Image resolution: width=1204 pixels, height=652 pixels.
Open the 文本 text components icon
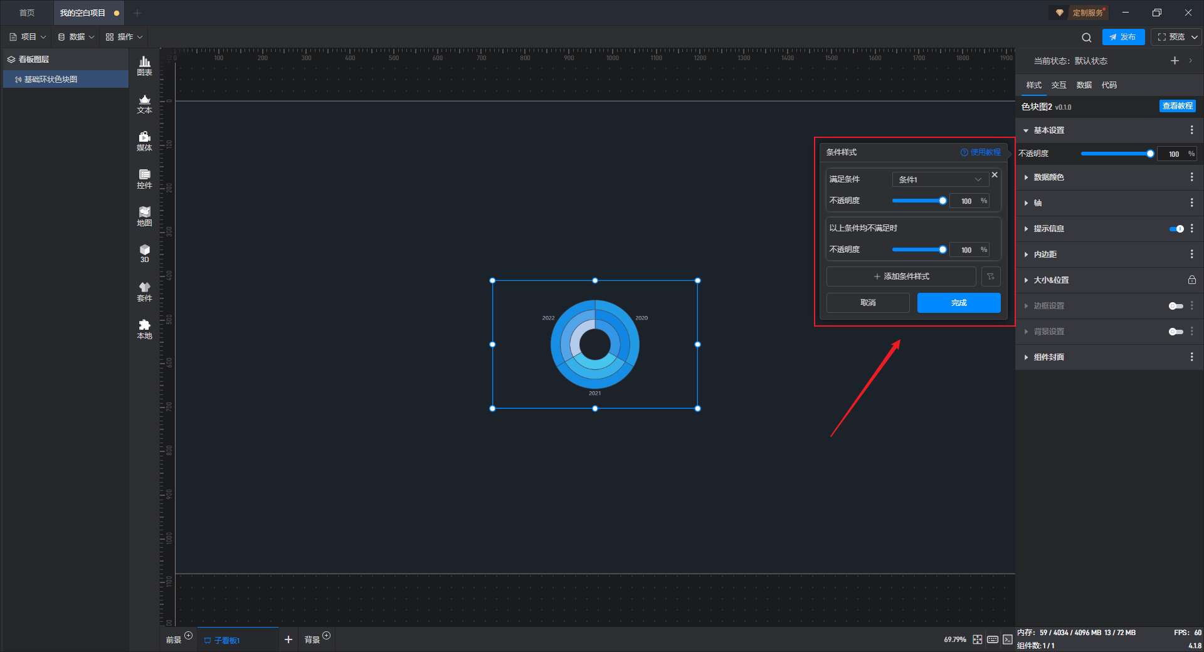pos(144,103)
